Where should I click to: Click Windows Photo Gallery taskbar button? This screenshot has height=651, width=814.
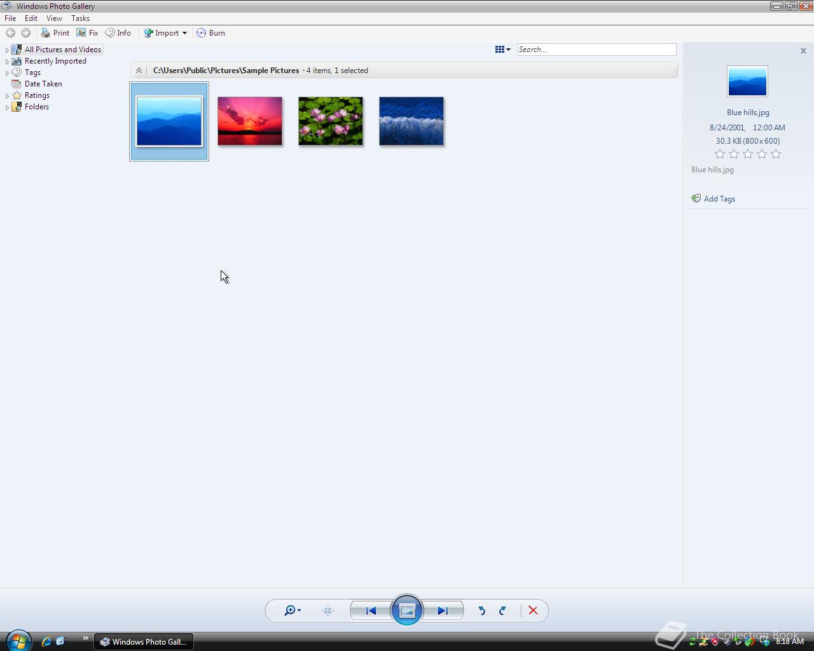pyautogui.click(x=144, y=641)
